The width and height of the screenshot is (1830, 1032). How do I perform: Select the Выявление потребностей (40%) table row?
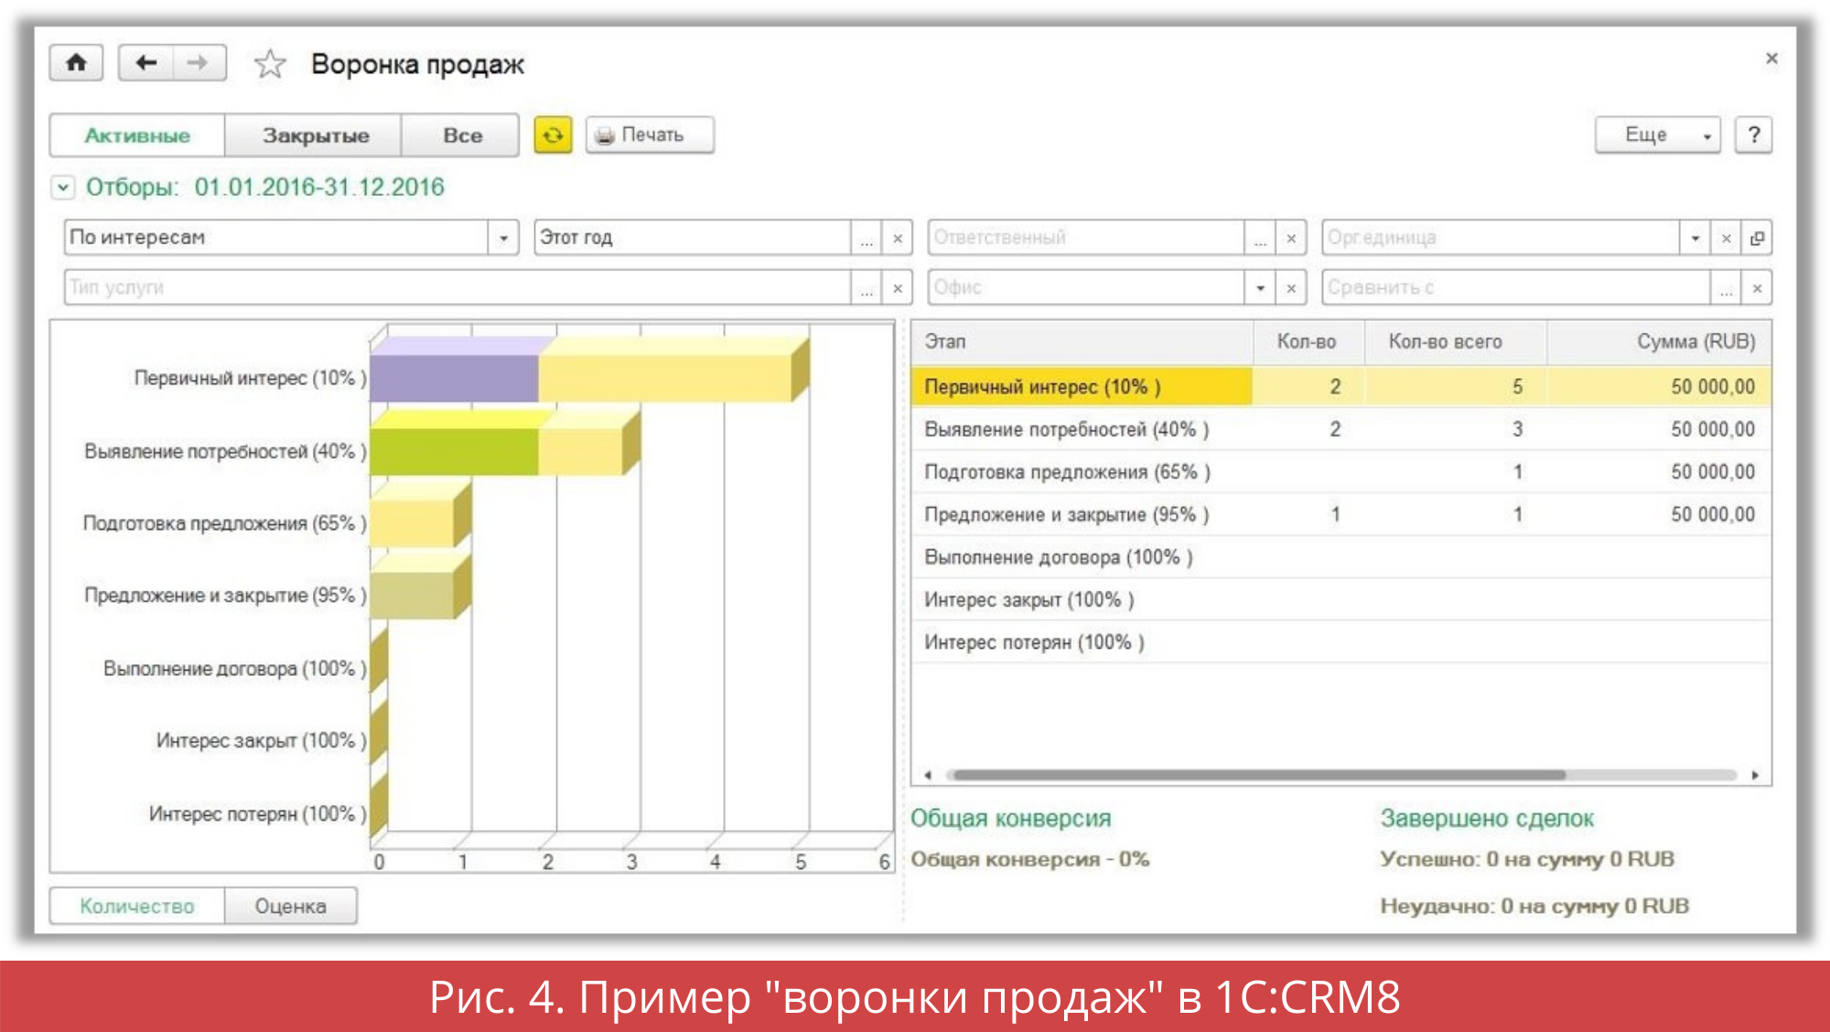coord(1341,429)
